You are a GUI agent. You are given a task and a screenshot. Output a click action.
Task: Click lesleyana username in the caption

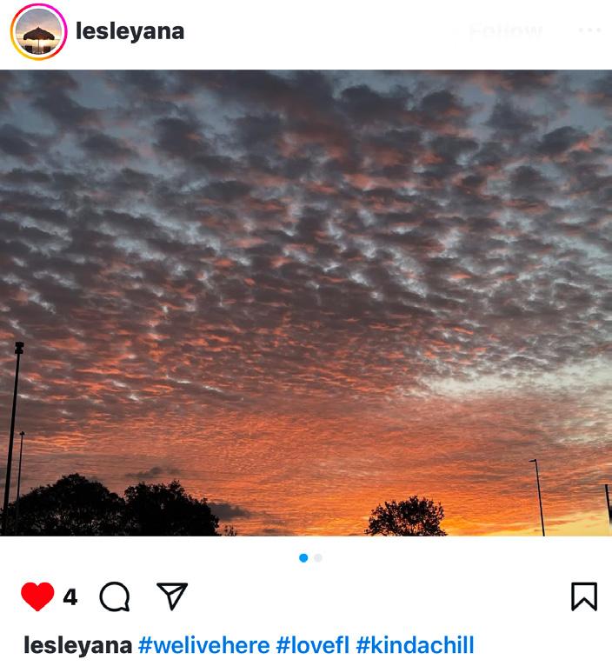pyautogui.click(x=78, y=645)
